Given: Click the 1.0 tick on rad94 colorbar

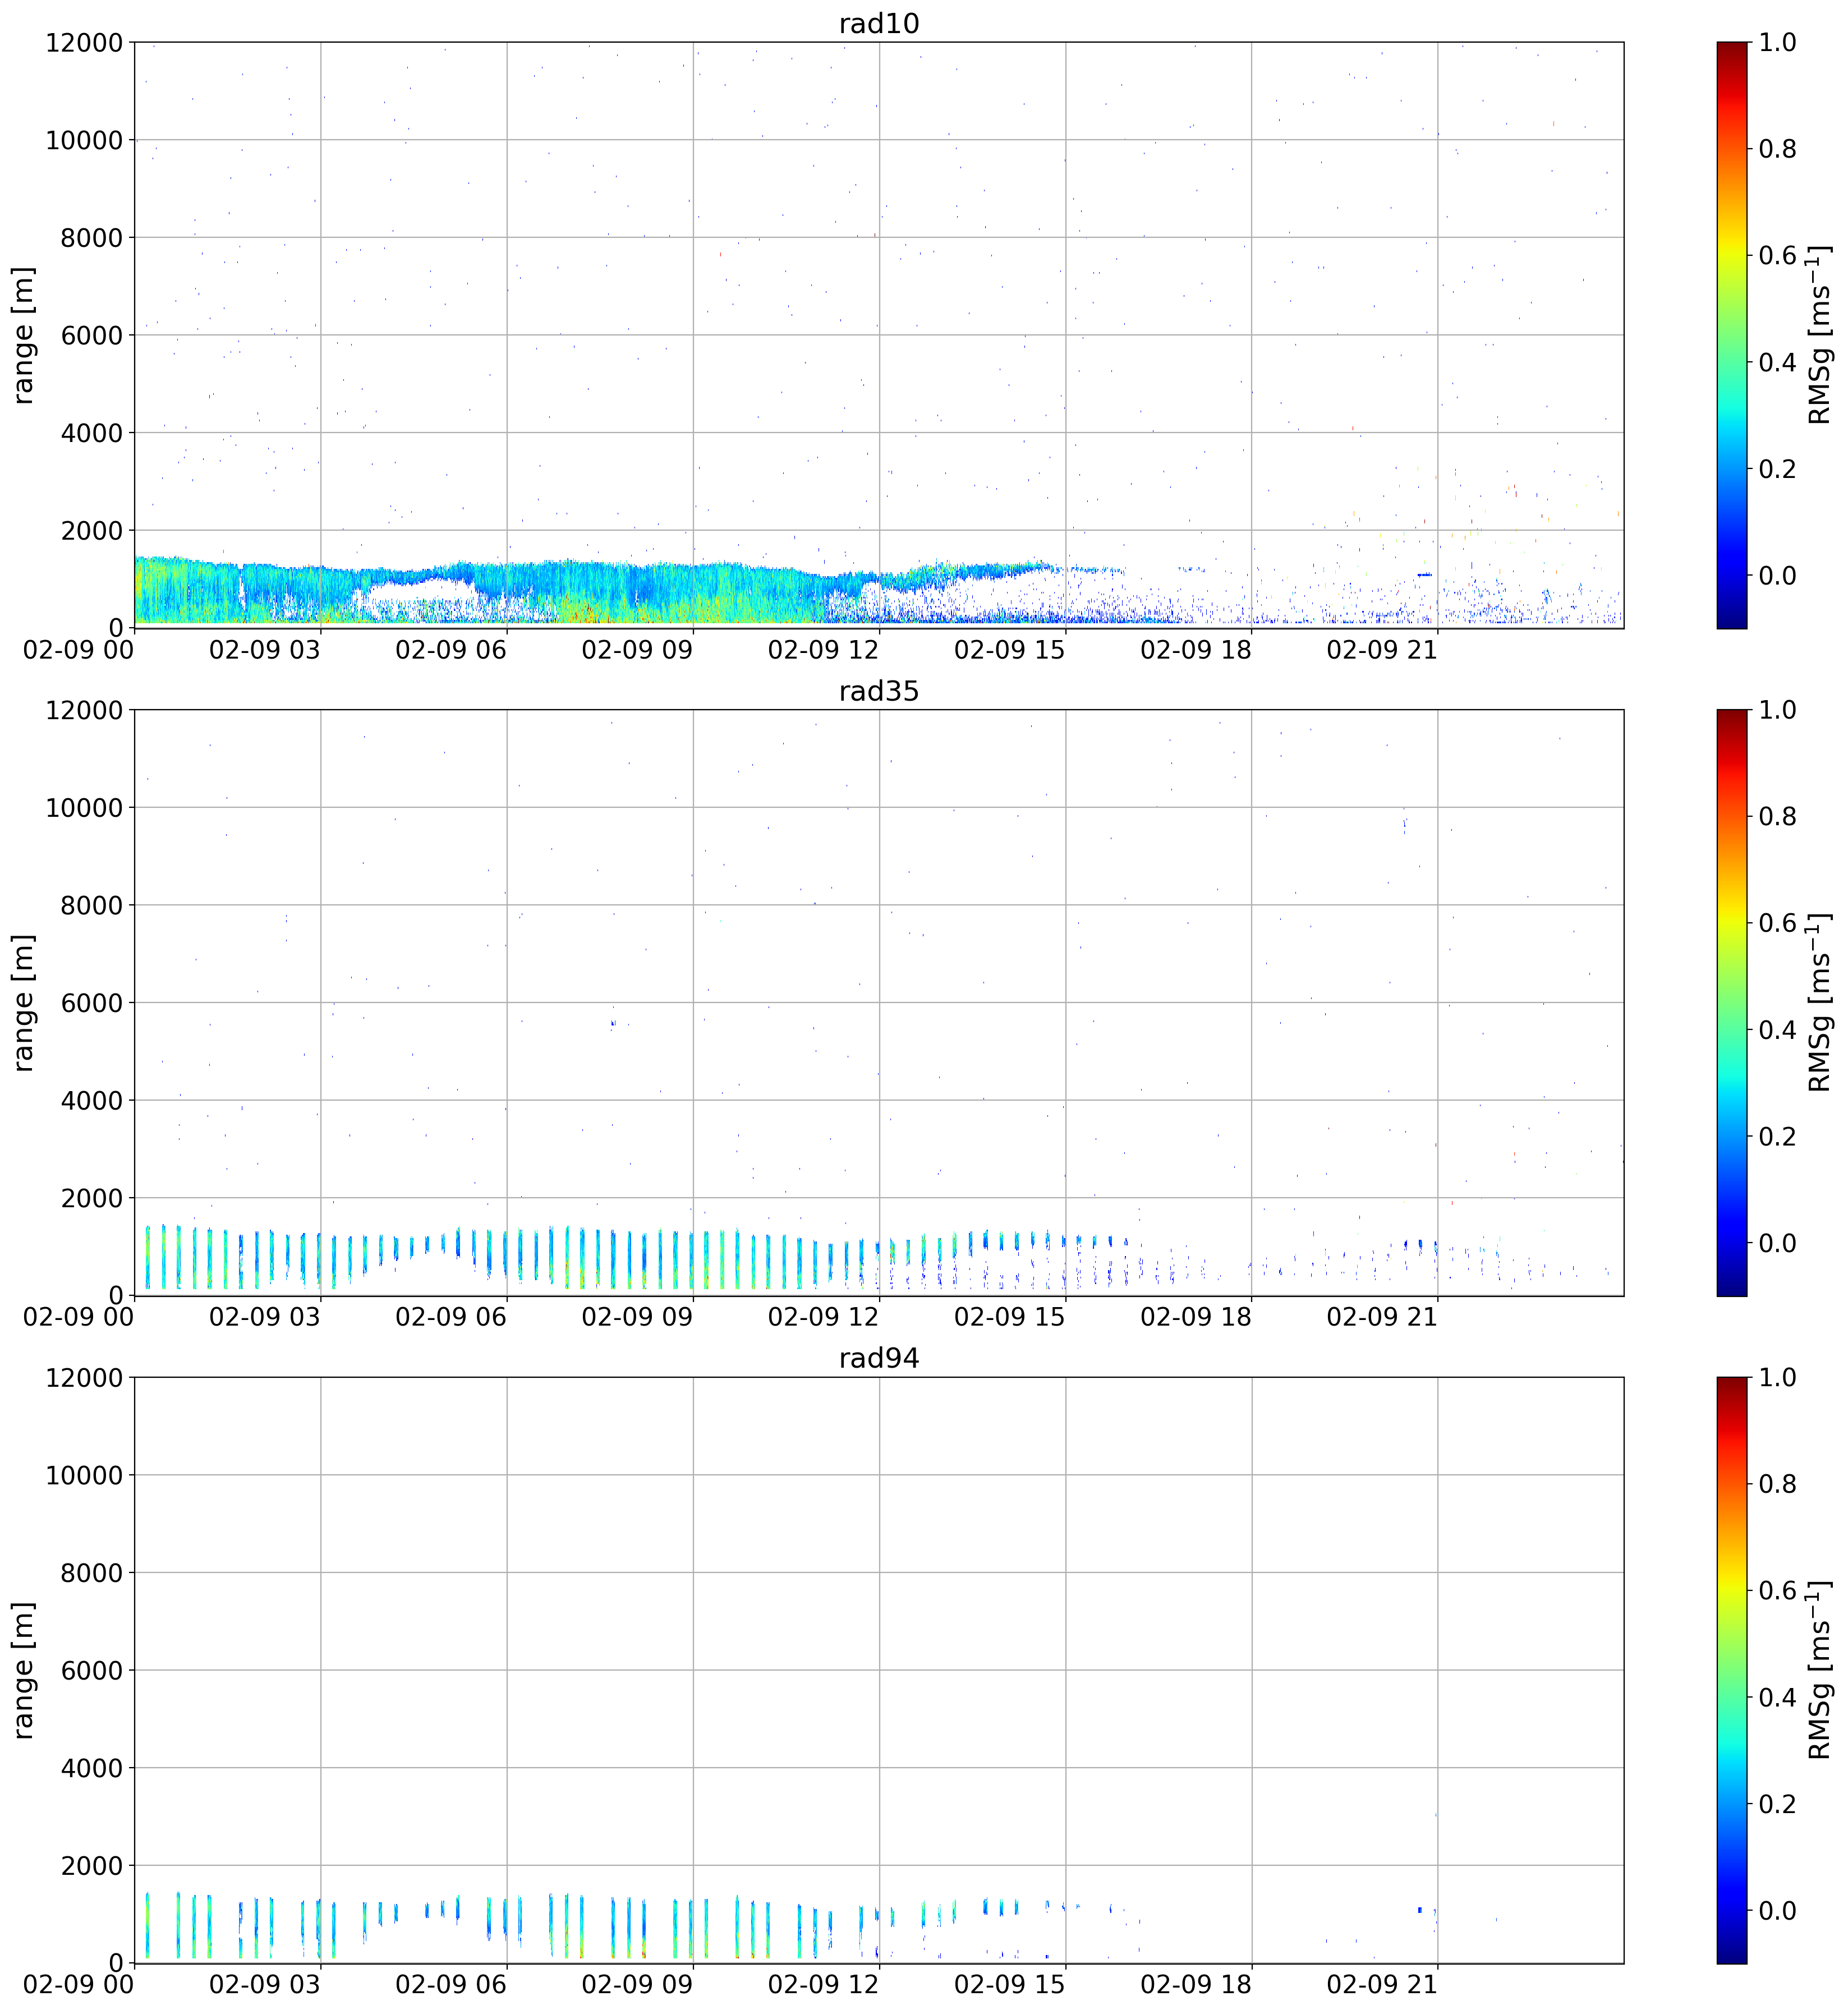Looking at the screenshot, I should coord(1778,1377).
